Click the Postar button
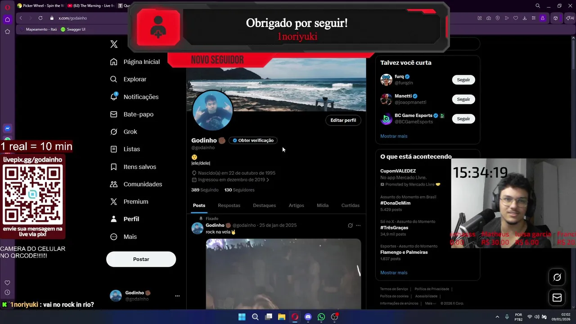Viewport: 576px width, 324px height. 141,259
